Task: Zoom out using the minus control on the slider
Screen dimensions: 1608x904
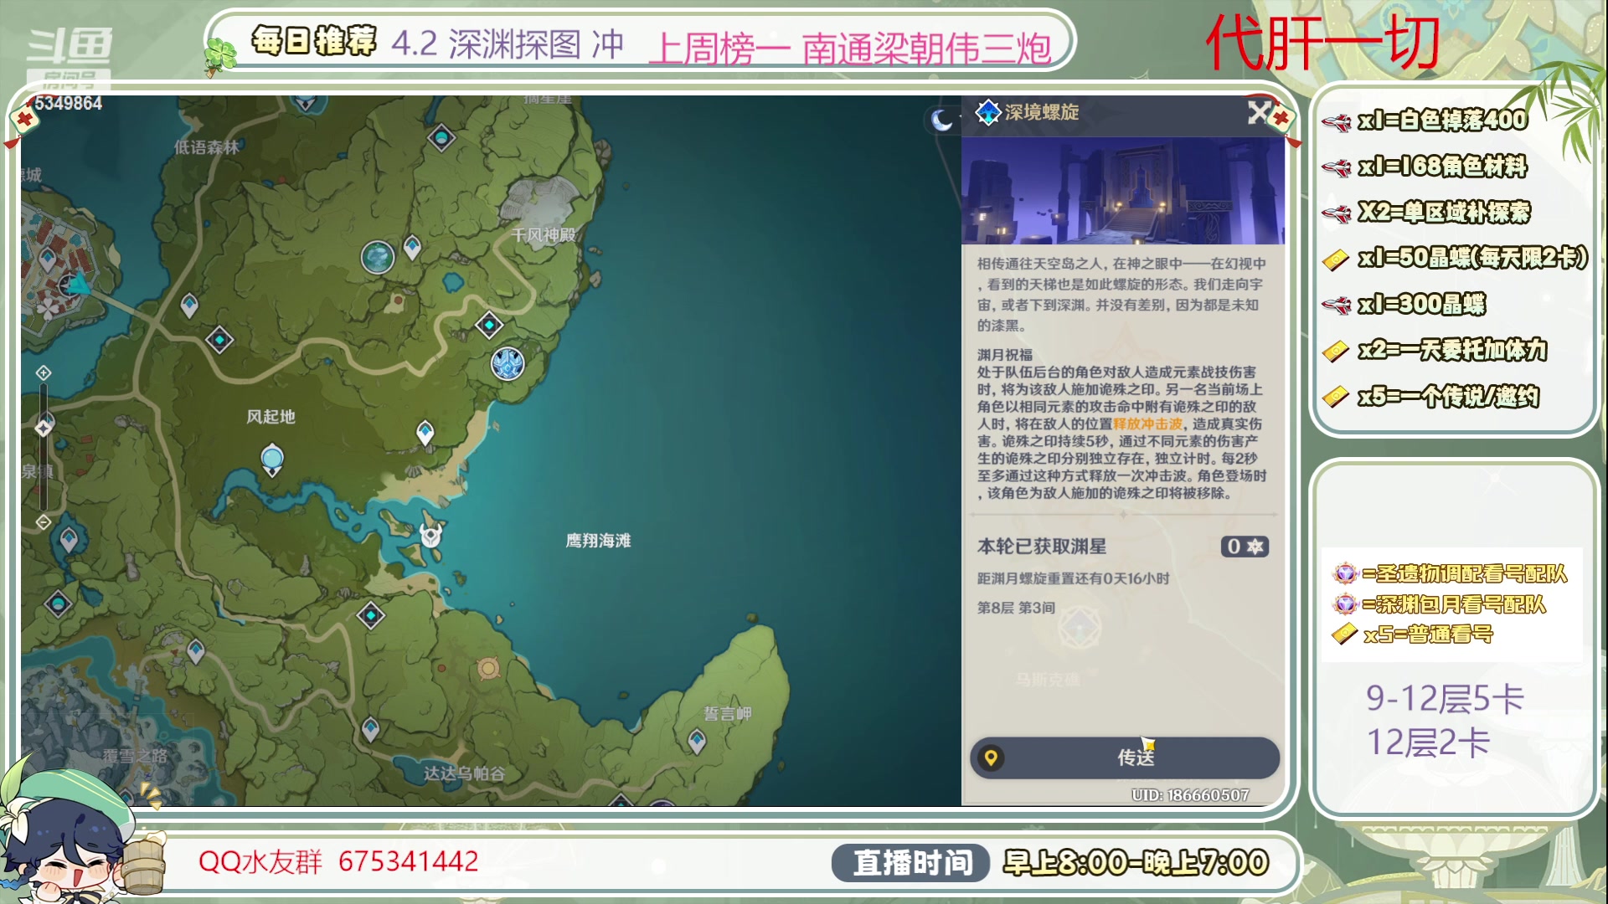Action: (44, 521)
